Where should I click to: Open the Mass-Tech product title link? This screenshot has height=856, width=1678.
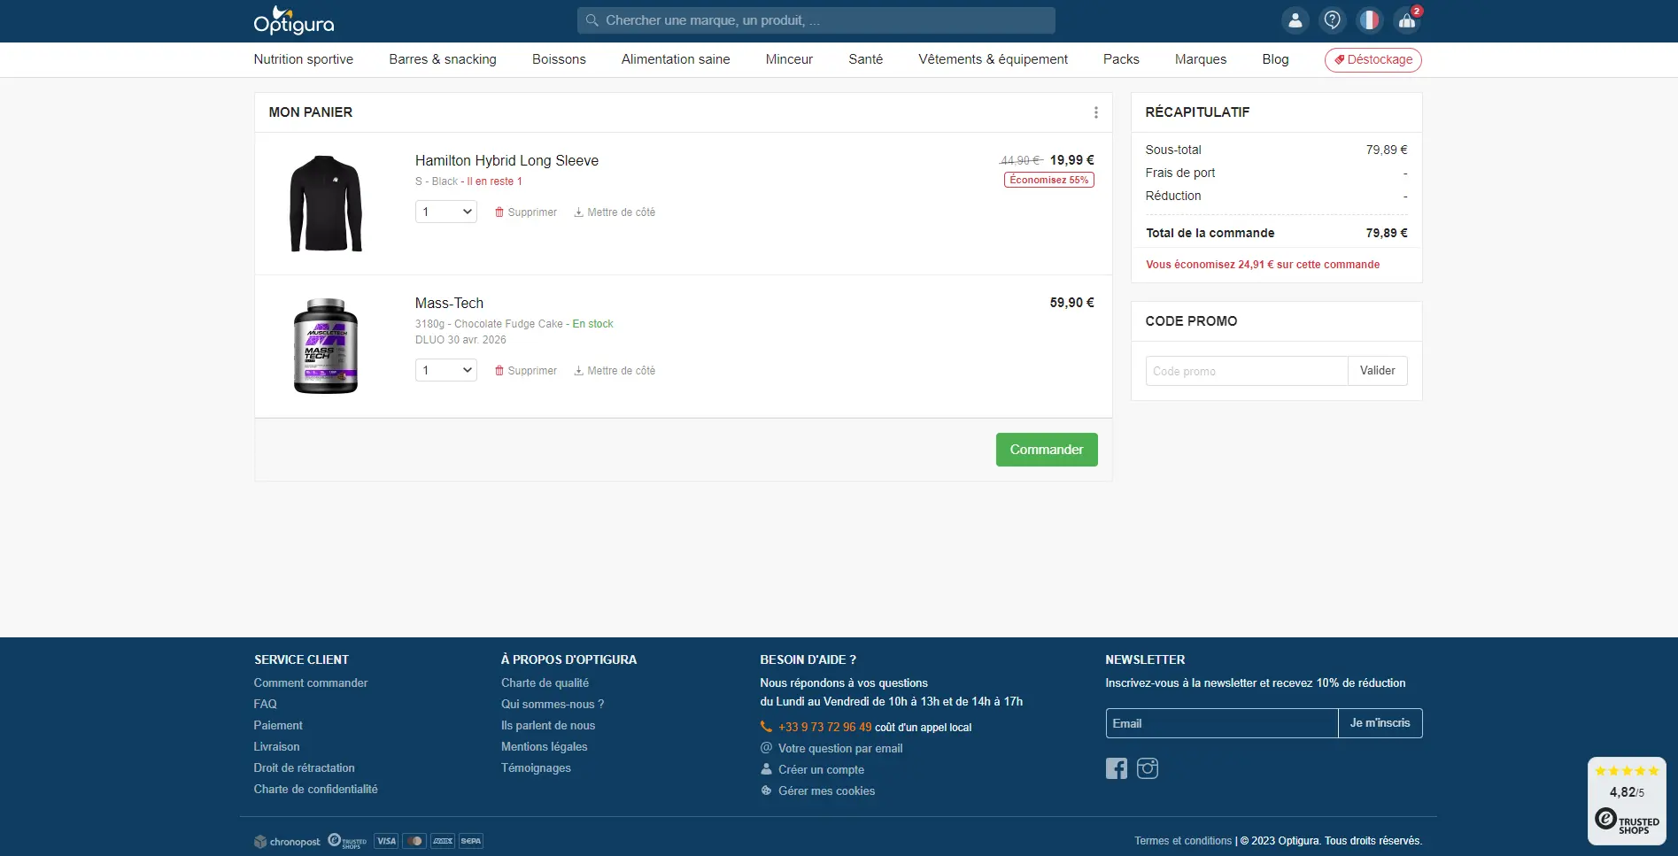click(449, 303)
